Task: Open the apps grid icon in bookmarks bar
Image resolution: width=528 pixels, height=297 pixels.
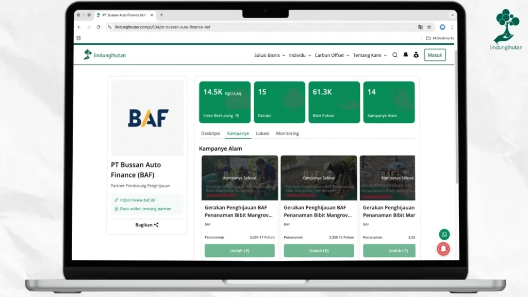Action: 78,38
